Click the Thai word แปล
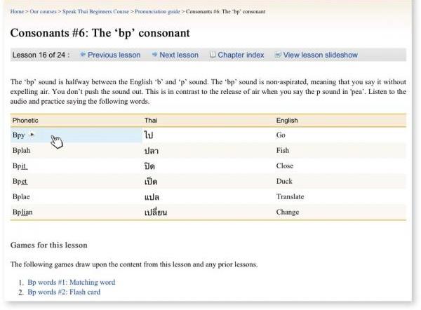The width and height of the screenshot is (421, 310). click(x=152, y=197)
